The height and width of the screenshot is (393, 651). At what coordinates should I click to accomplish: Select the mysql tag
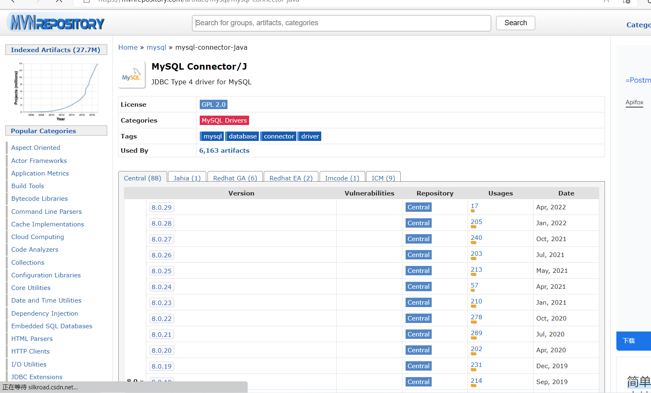tap(212, 136)
